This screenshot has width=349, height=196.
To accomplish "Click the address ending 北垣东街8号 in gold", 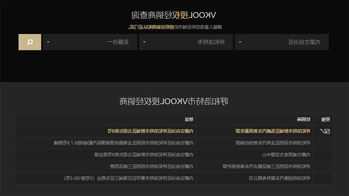I will [150, 131].
